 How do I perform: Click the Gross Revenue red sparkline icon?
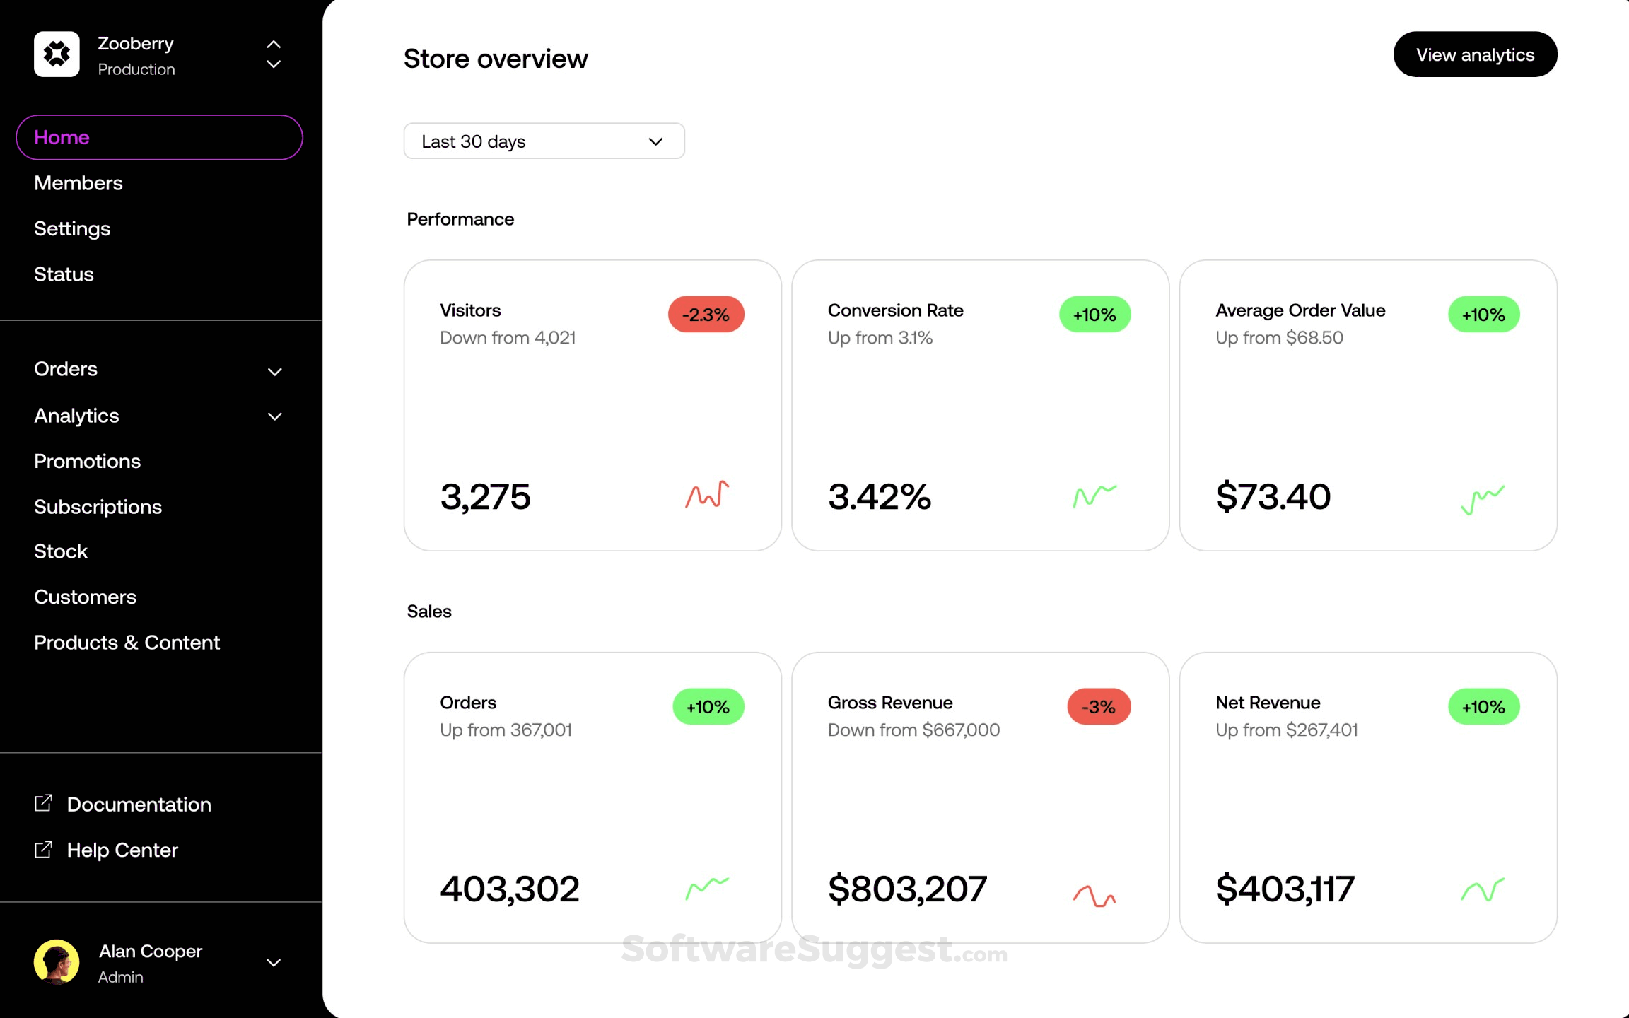click(x=1094, y=896)
